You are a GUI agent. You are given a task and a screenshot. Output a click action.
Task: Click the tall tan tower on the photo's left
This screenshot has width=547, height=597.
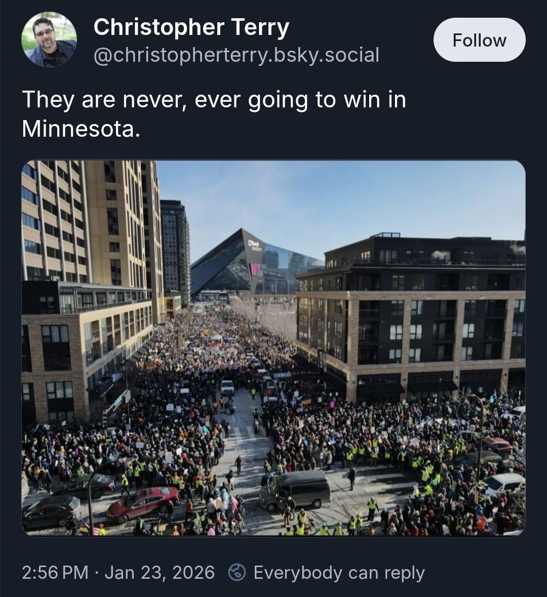(x=92, y=225)
